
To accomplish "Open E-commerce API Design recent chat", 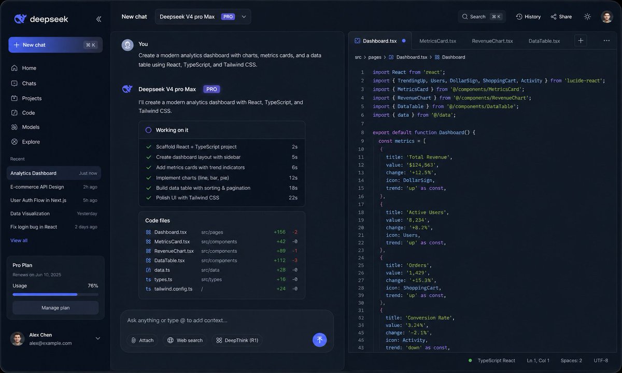I will [x=54, y=187].
